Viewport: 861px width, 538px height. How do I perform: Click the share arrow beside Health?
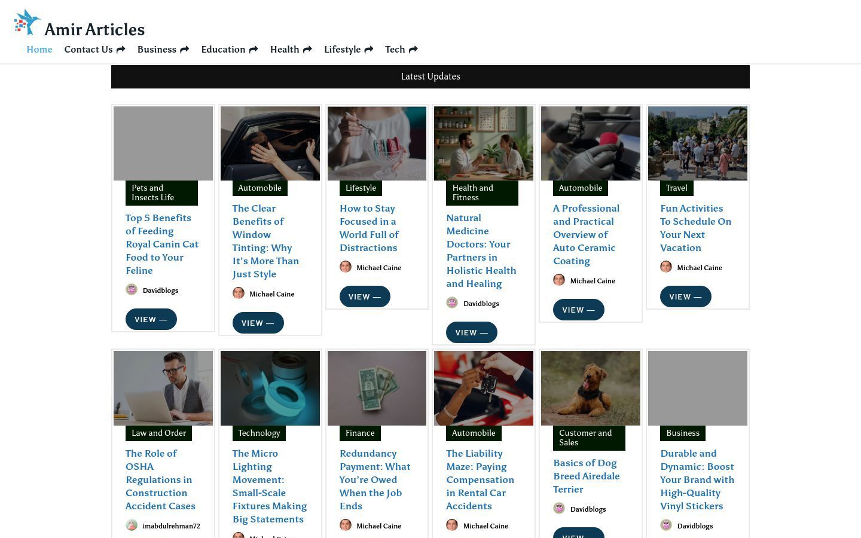307,50
